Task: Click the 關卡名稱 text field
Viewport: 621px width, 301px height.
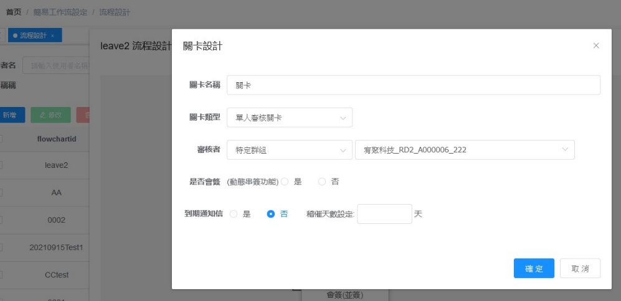Action: (414, 85)
